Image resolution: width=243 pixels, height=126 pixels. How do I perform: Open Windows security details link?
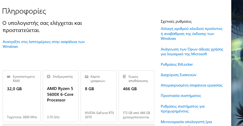44,44
